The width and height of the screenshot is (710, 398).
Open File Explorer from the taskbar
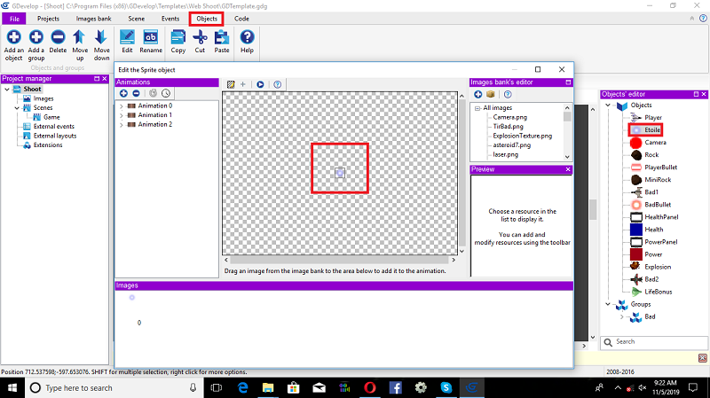pyautogui.click(x=268, y=388)
